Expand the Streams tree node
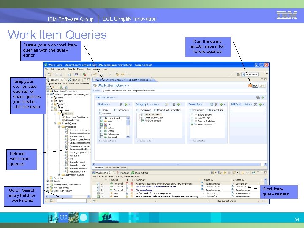 click(52, 107)
